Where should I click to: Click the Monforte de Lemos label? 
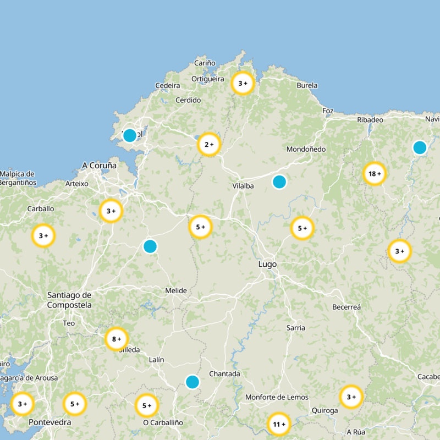pyautogui.click(x=277, y=397)
